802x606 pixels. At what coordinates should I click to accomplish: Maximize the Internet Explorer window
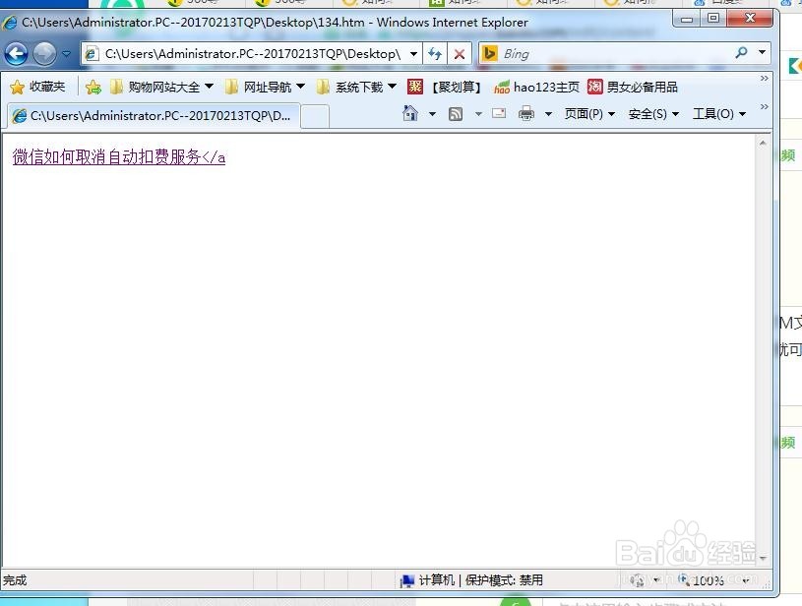coord(713,19)
